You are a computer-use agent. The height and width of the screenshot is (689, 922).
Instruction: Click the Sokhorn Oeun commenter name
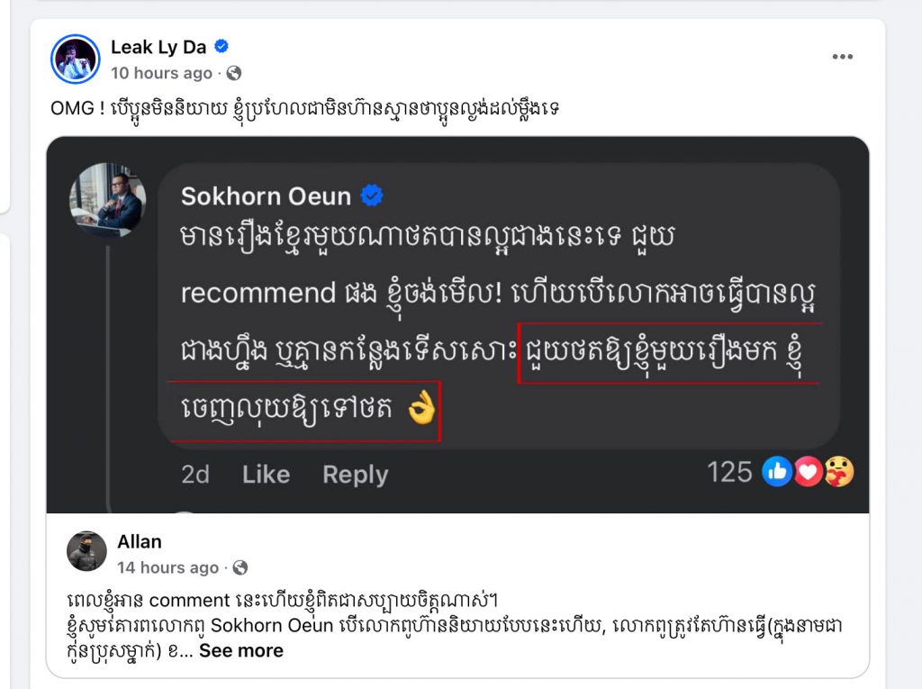tap(266, 196)
